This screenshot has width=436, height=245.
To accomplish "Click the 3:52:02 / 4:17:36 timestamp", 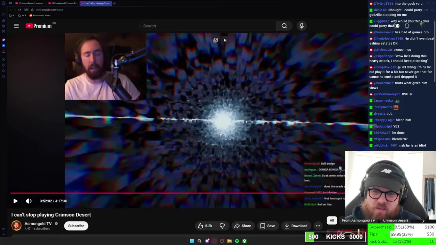I will click(53, 201).
